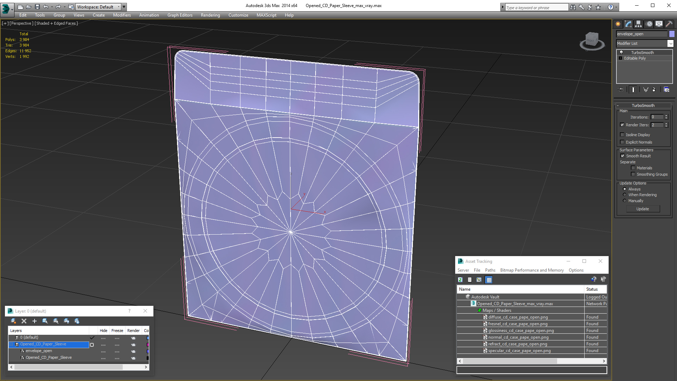The image size is (677, 381).
Task: Toggle TurboSmooth lightbulb in modifier stack
Action: point(621,52)
